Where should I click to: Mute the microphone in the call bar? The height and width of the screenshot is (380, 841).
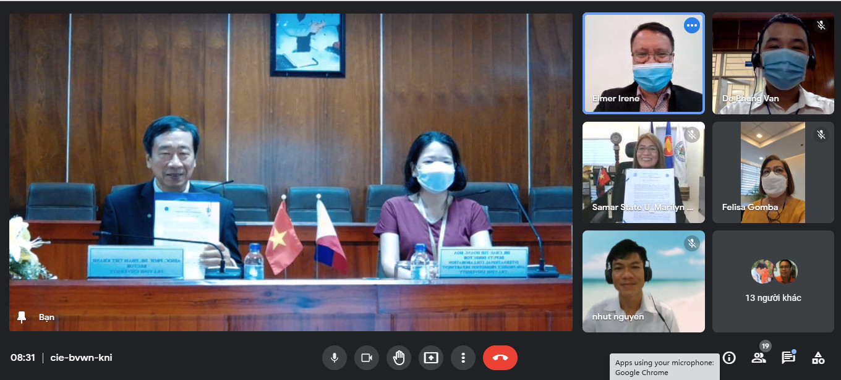335,357
